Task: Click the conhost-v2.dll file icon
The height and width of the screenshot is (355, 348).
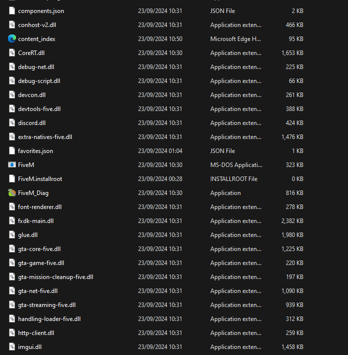Action: [12, 25]
